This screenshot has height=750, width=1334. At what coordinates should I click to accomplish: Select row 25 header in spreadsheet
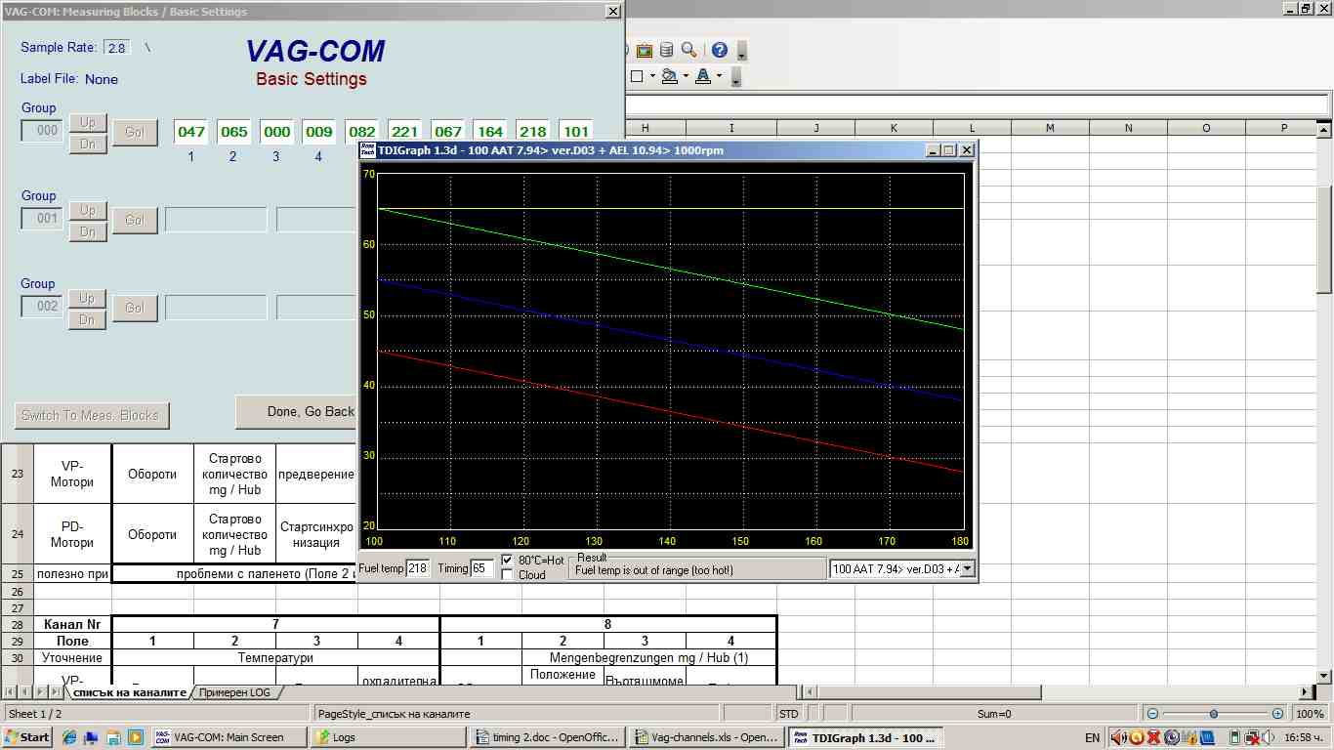pyautogui.click(x=17, y=574)
